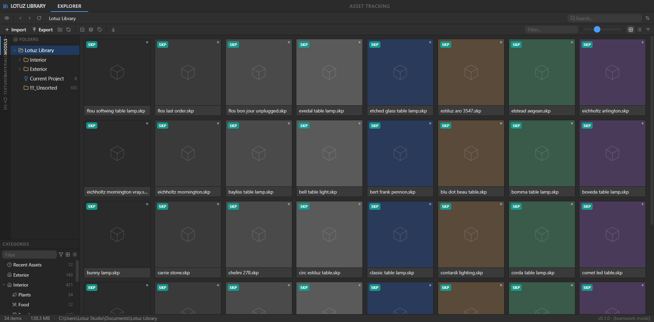
Task: Click status dot on bell table light.skp
Action: (x=359, y=123)
